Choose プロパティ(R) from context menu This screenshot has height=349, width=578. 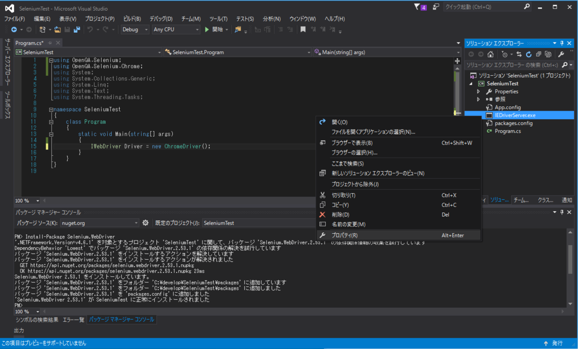click(x=399, y=235)
